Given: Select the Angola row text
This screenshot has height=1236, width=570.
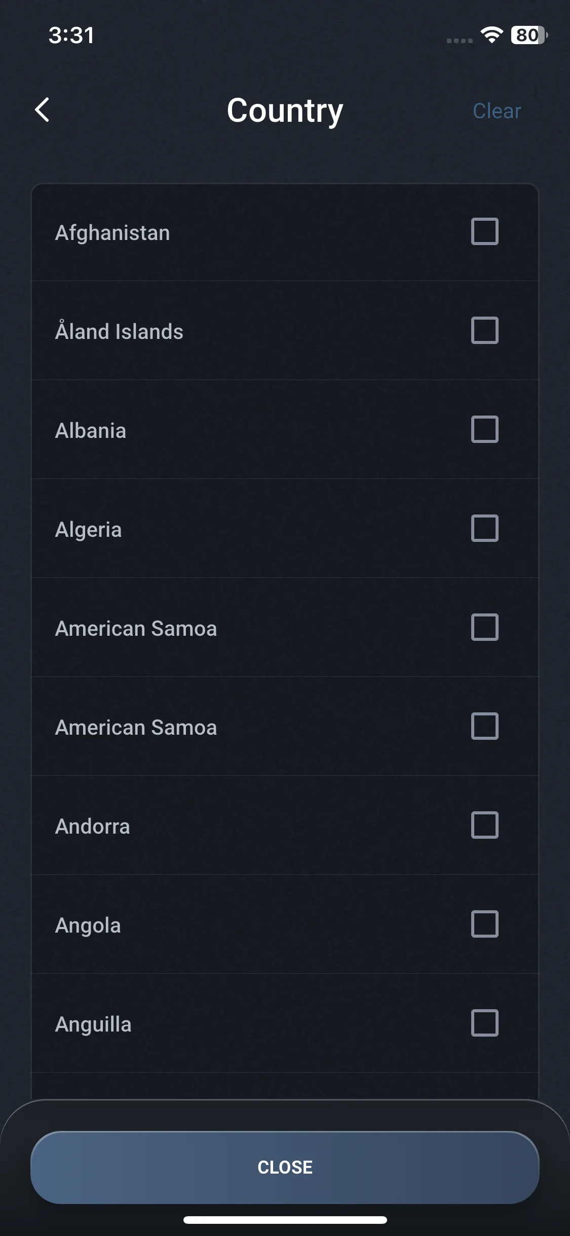Looking at the screenshot, I should click(x=88, y=925).
